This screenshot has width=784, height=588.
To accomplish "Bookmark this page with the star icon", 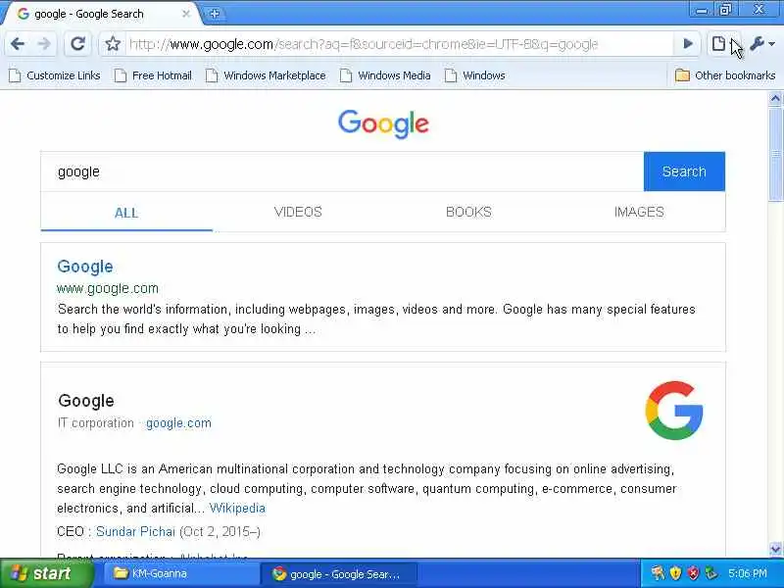I will tap(113, 44).
